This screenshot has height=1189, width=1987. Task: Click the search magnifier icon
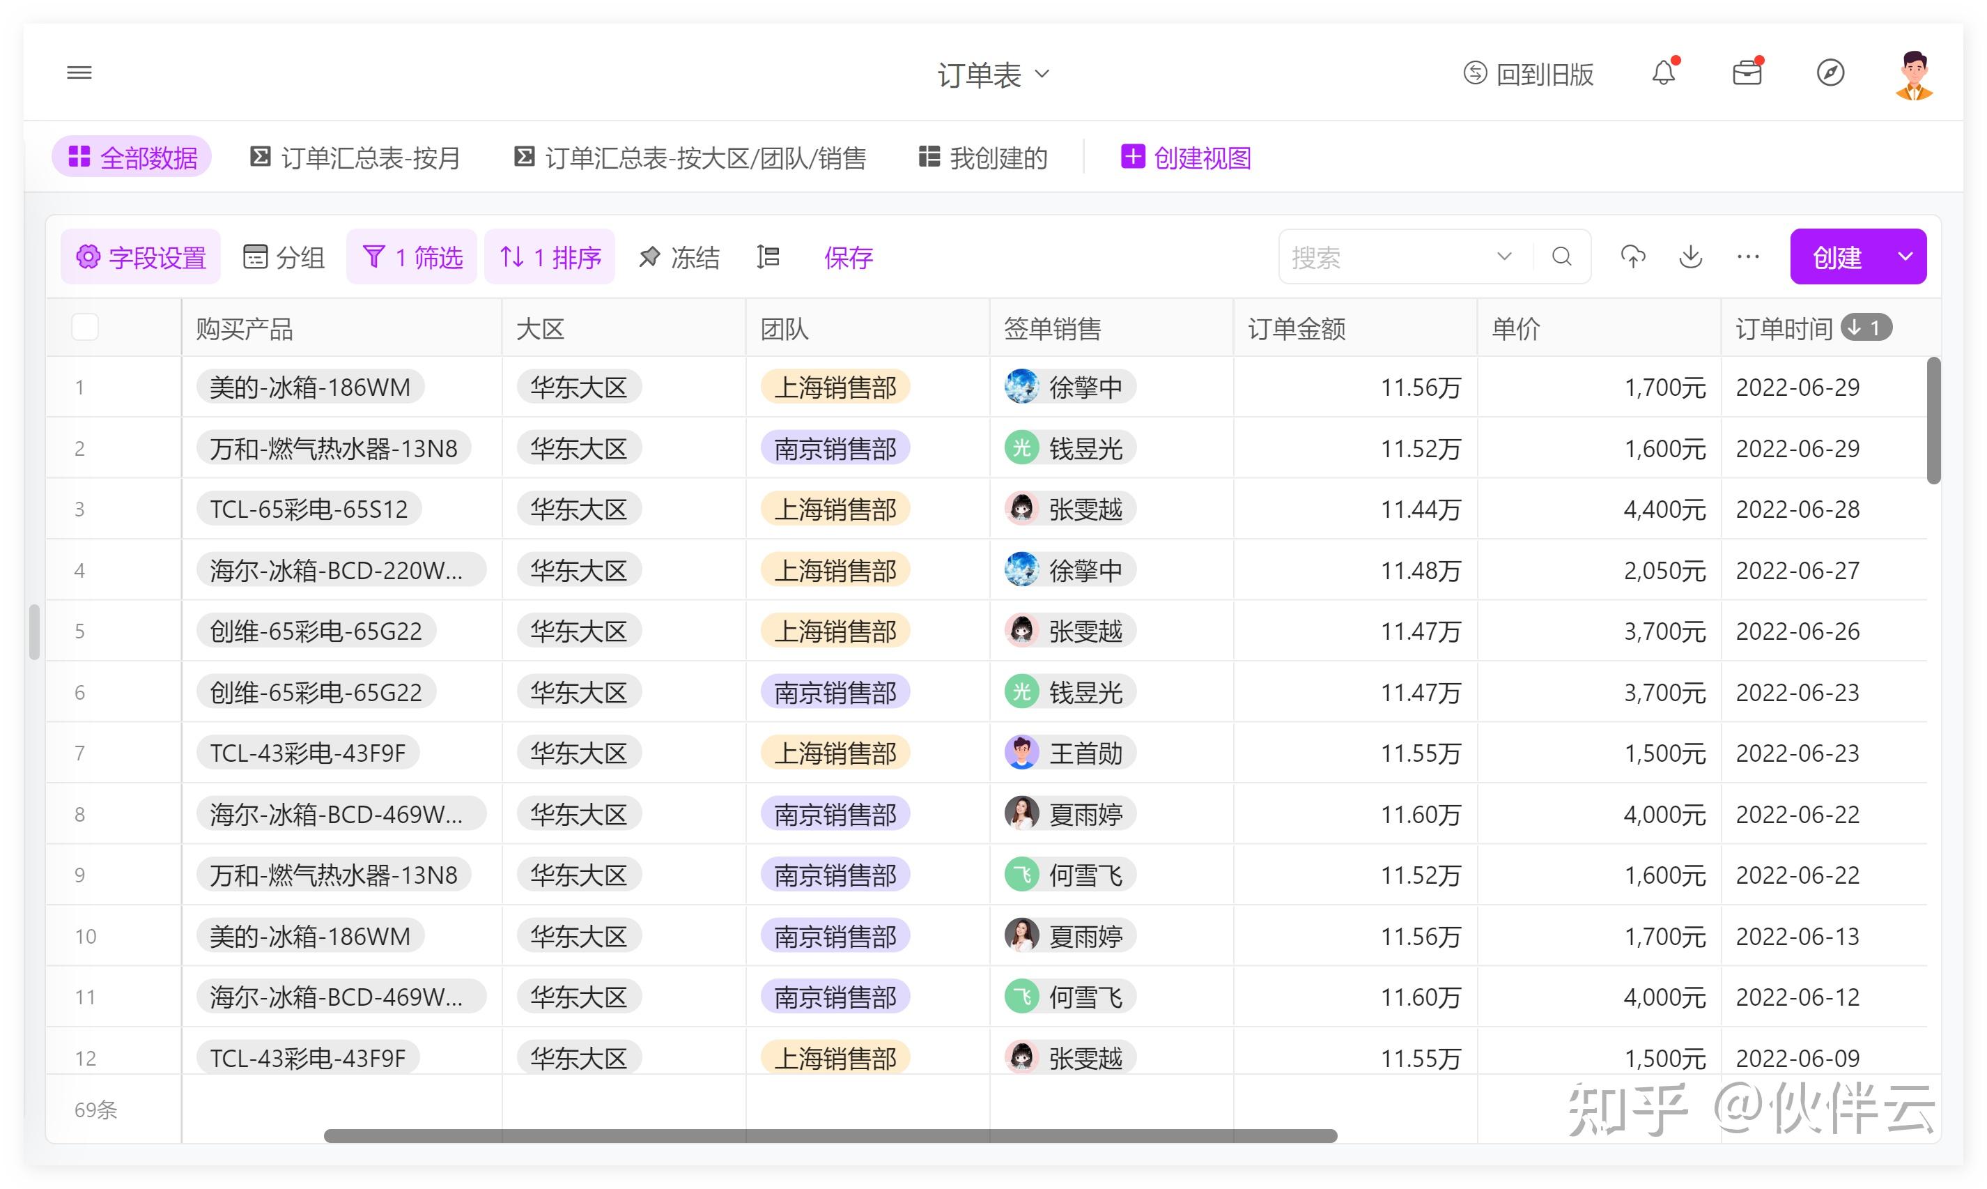tap(1562, 256)
